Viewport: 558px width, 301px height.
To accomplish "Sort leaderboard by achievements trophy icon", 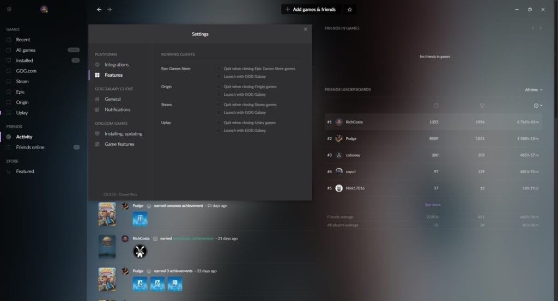I will tap(482, 106).
